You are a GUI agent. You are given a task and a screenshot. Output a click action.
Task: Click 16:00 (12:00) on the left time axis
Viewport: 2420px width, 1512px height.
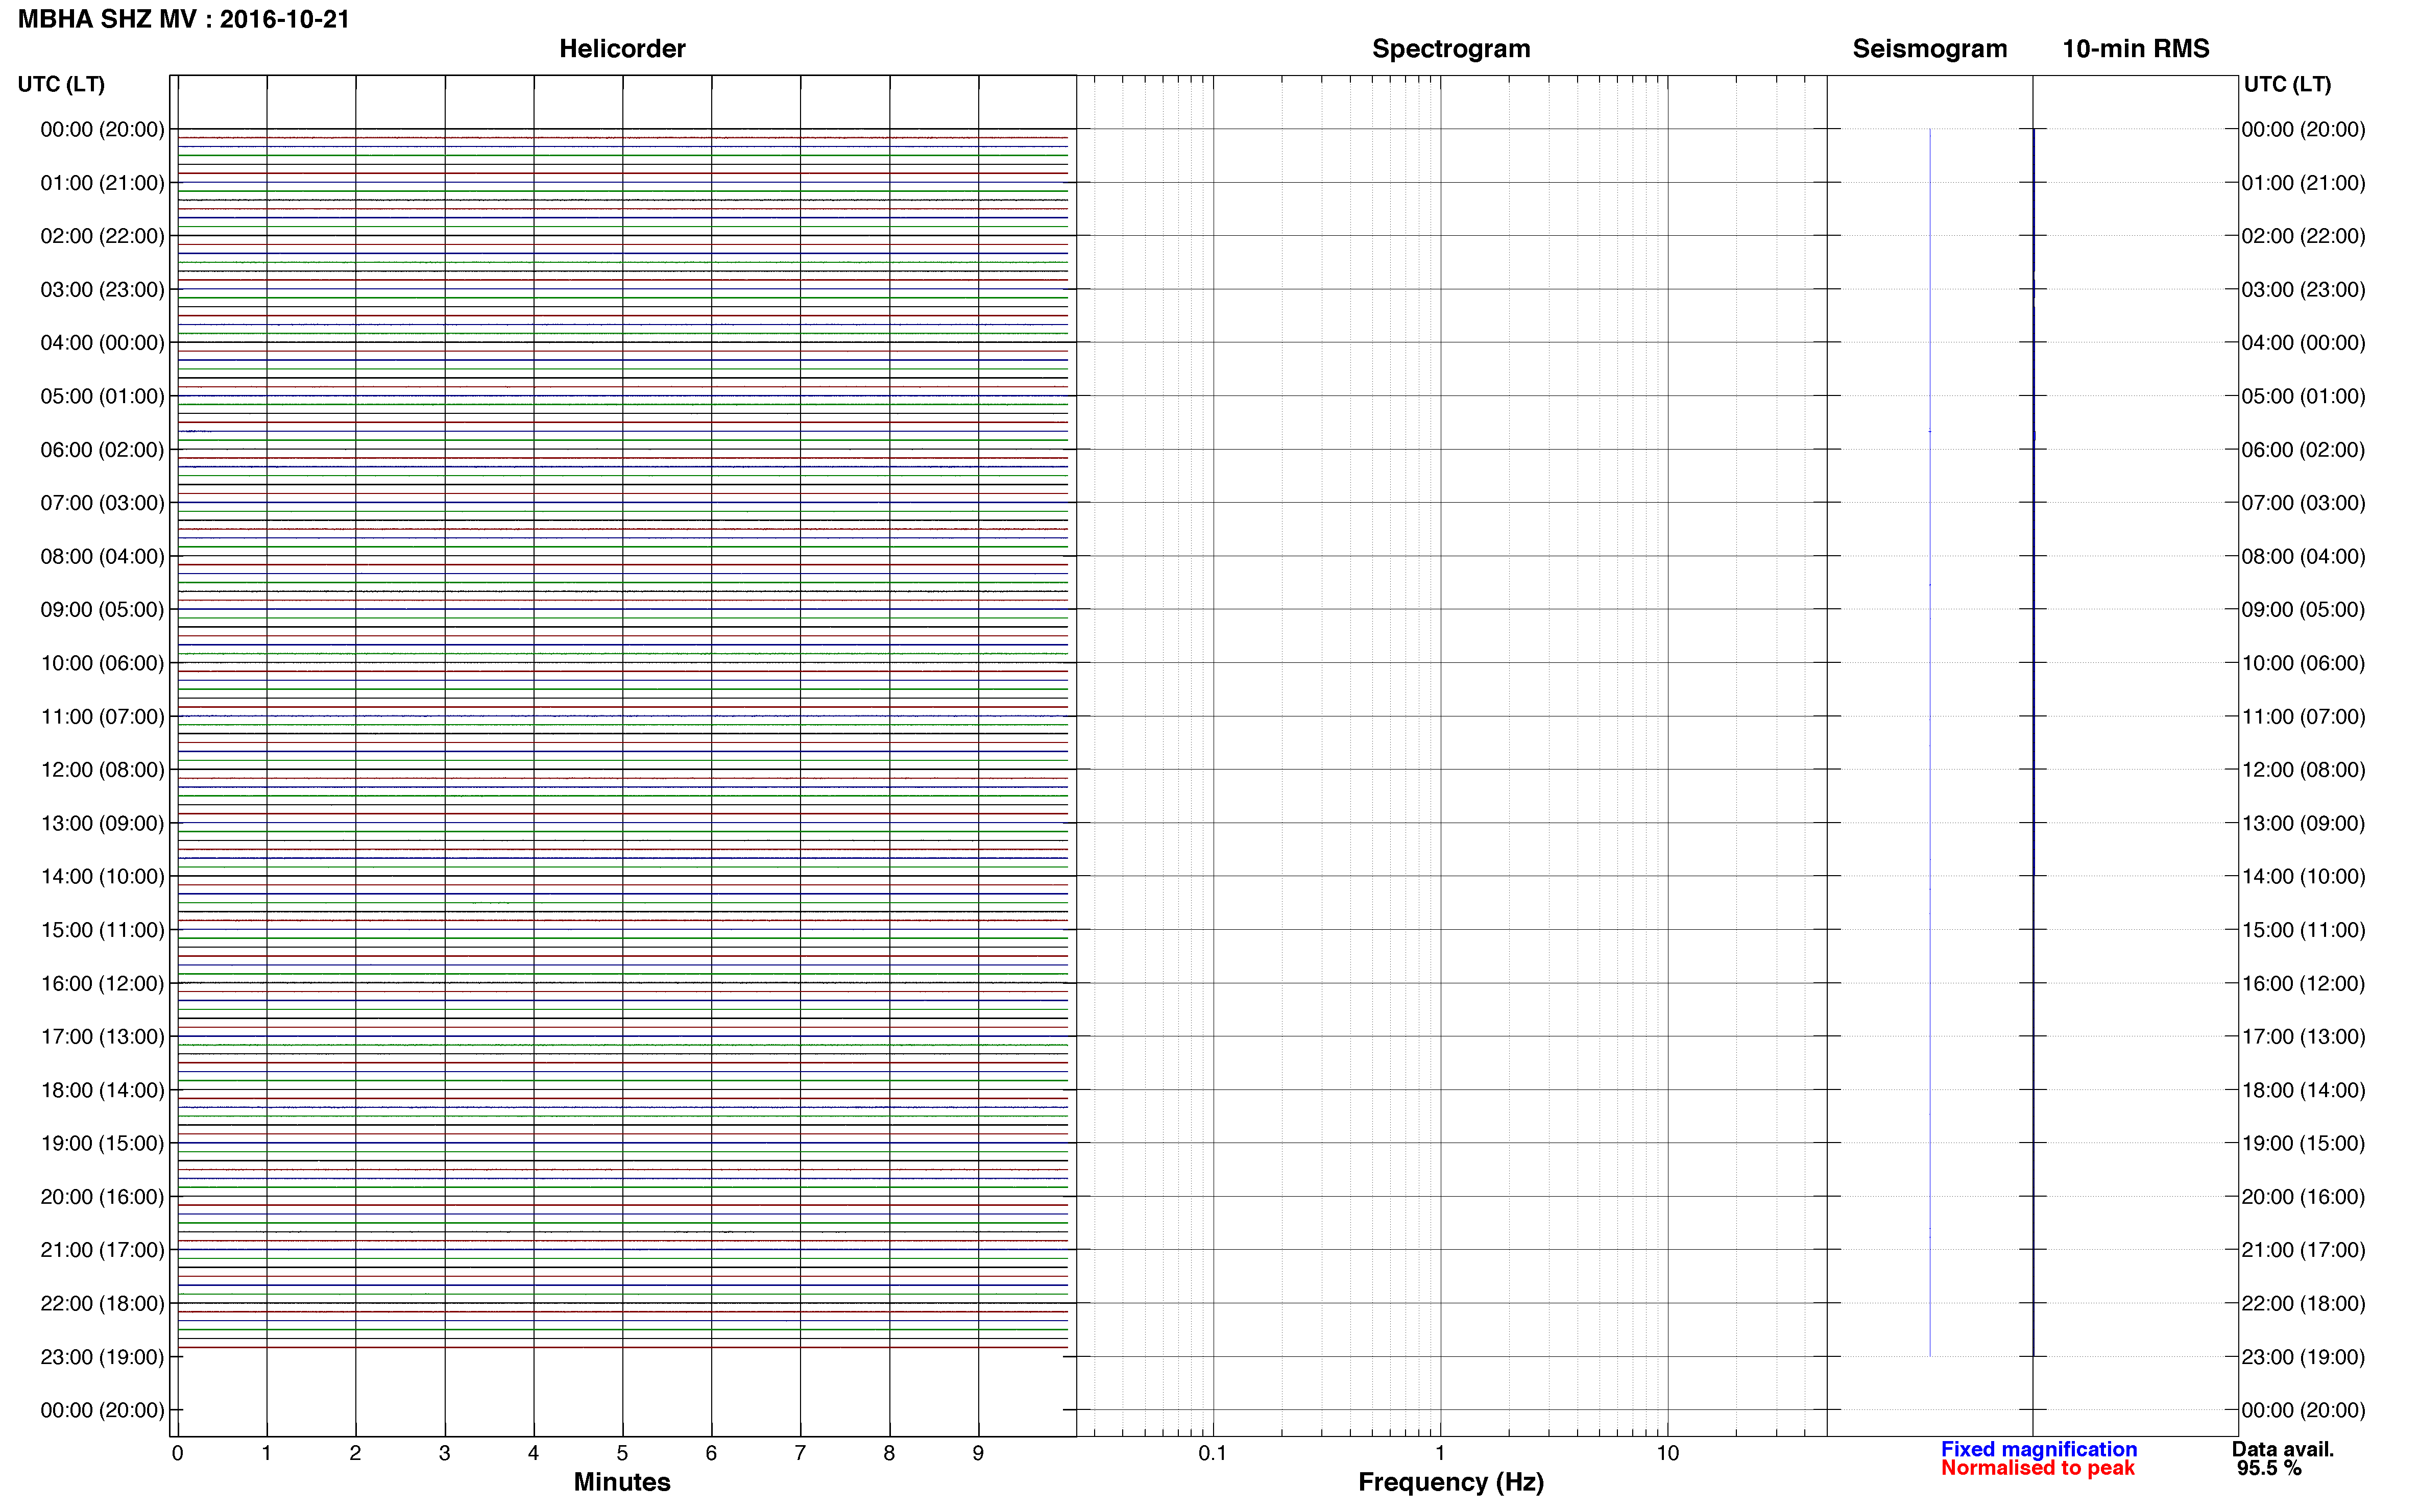tap(102, 984)
